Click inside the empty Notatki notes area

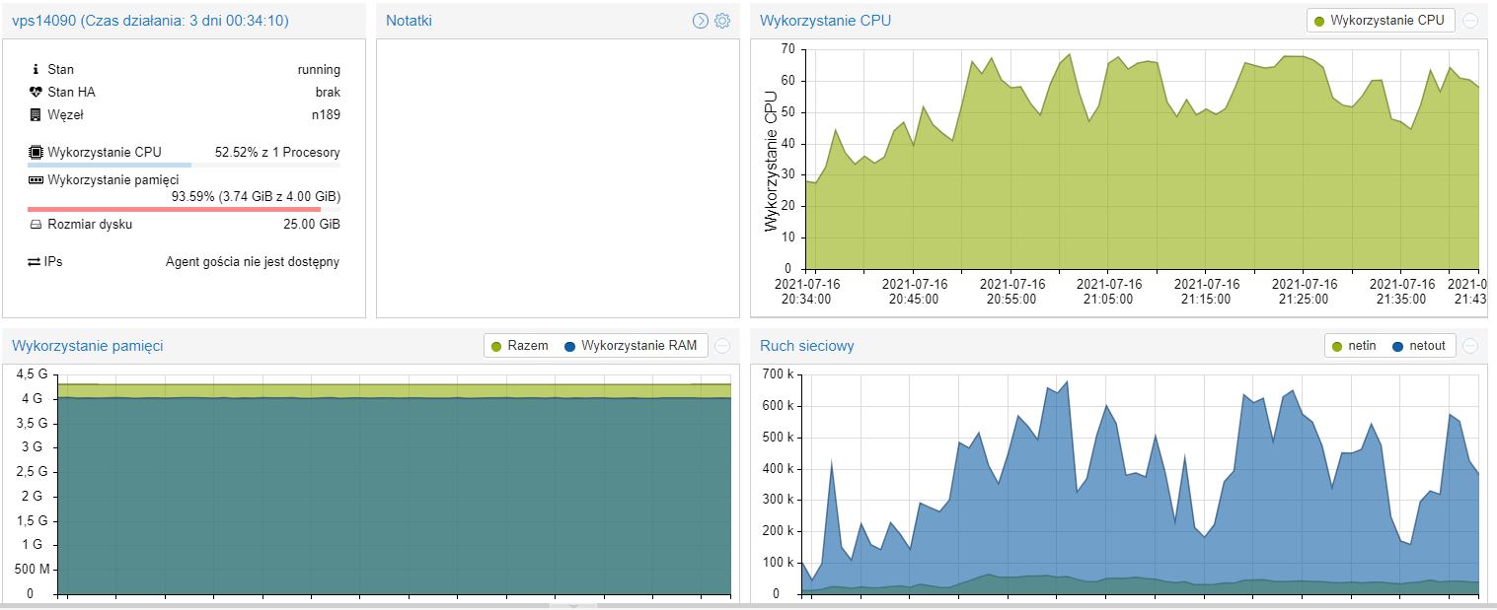(558, 177)
